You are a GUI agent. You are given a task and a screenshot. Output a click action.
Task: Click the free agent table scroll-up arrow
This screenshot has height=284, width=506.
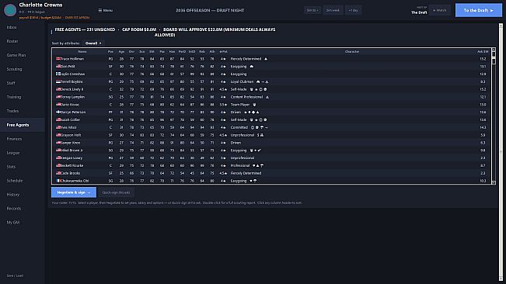pyautogui.click(x=494, y=50)
